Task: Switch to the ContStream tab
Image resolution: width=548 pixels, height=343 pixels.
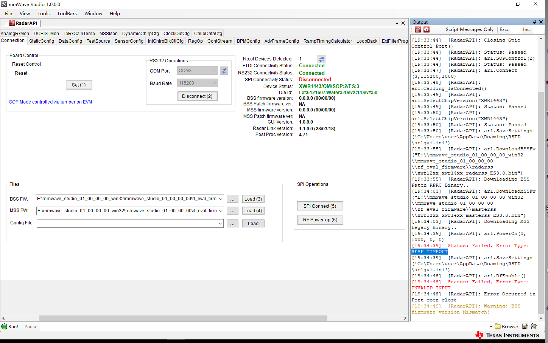Action: pyautogui.click(x=220, y=41)
